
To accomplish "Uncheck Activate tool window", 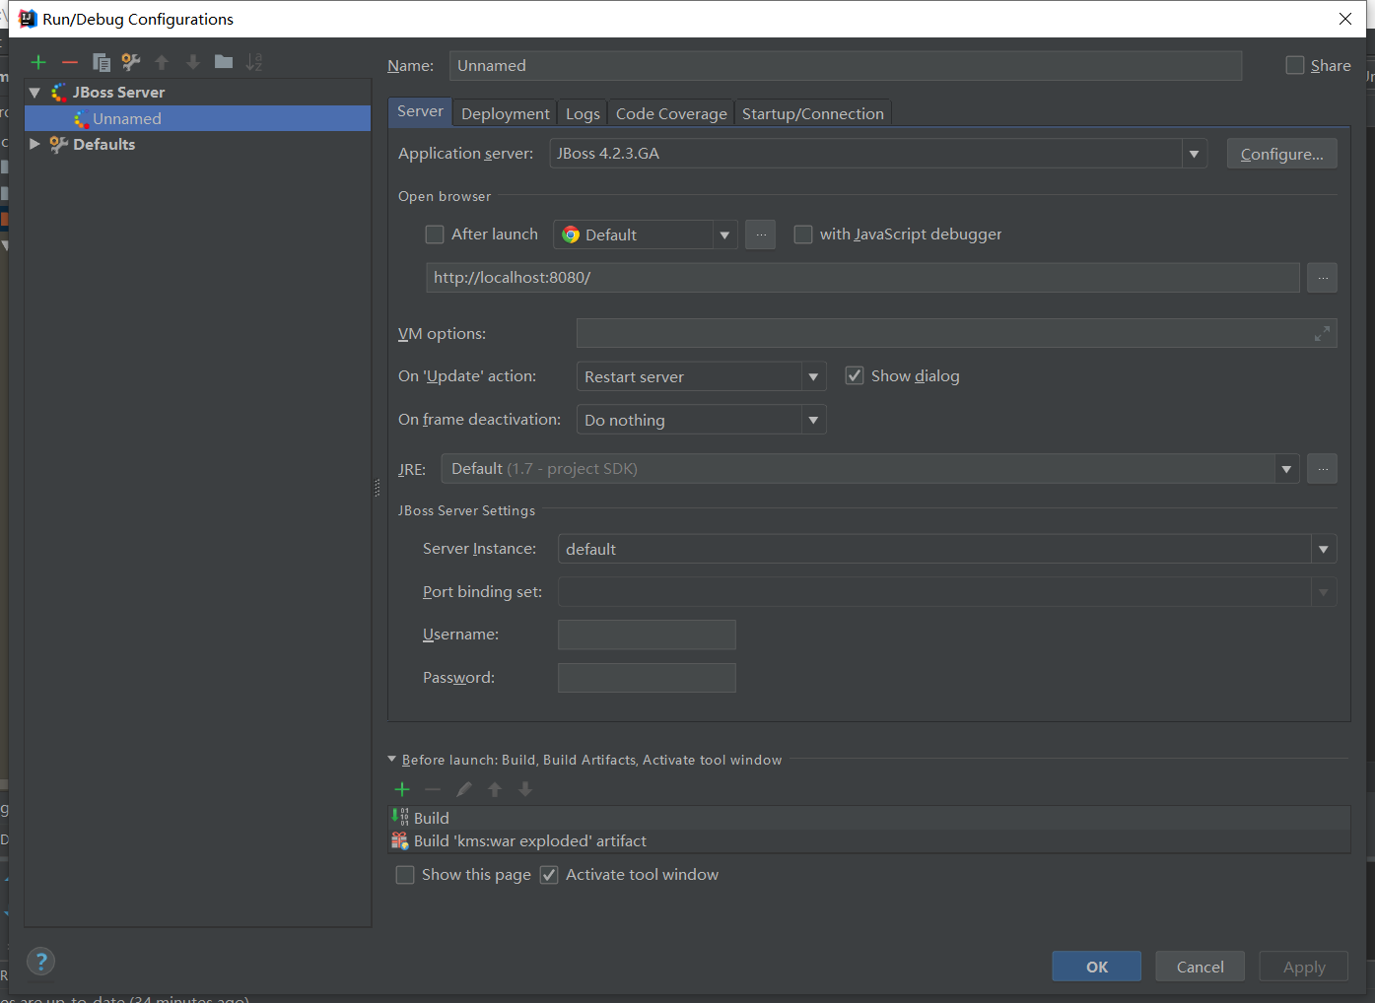I will (549, 875).
